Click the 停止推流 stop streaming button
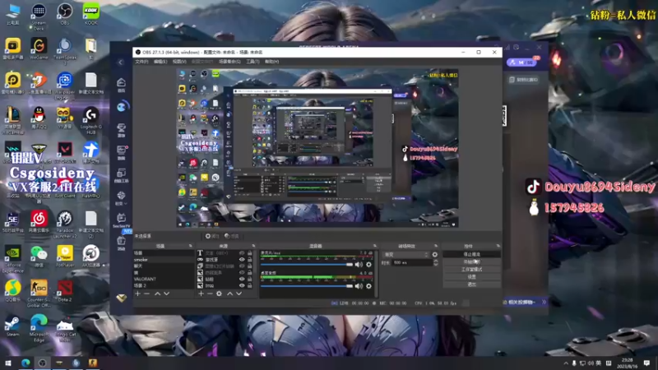 point(471,254)
